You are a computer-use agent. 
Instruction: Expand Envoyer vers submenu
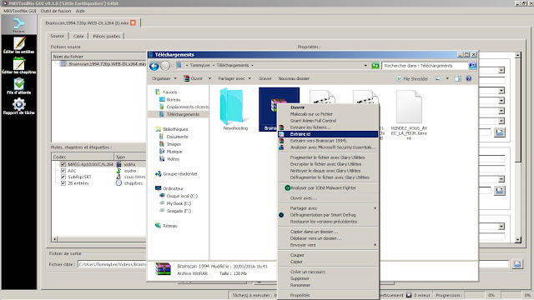328,245
